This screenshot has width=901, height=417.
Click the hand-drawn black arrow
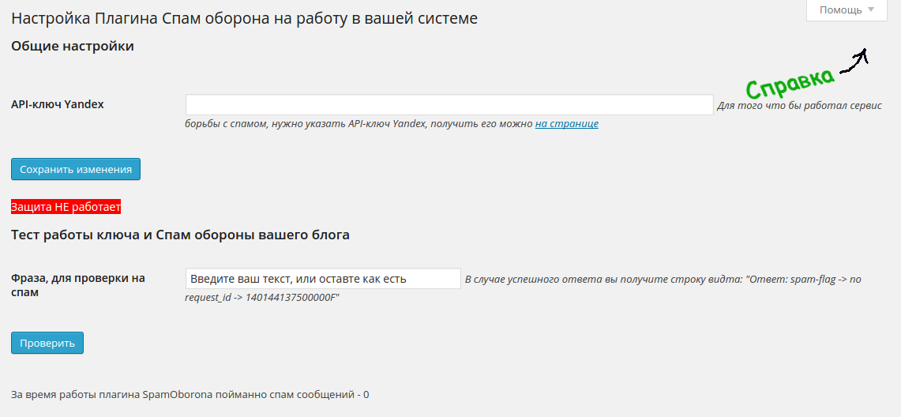(855, 62)
